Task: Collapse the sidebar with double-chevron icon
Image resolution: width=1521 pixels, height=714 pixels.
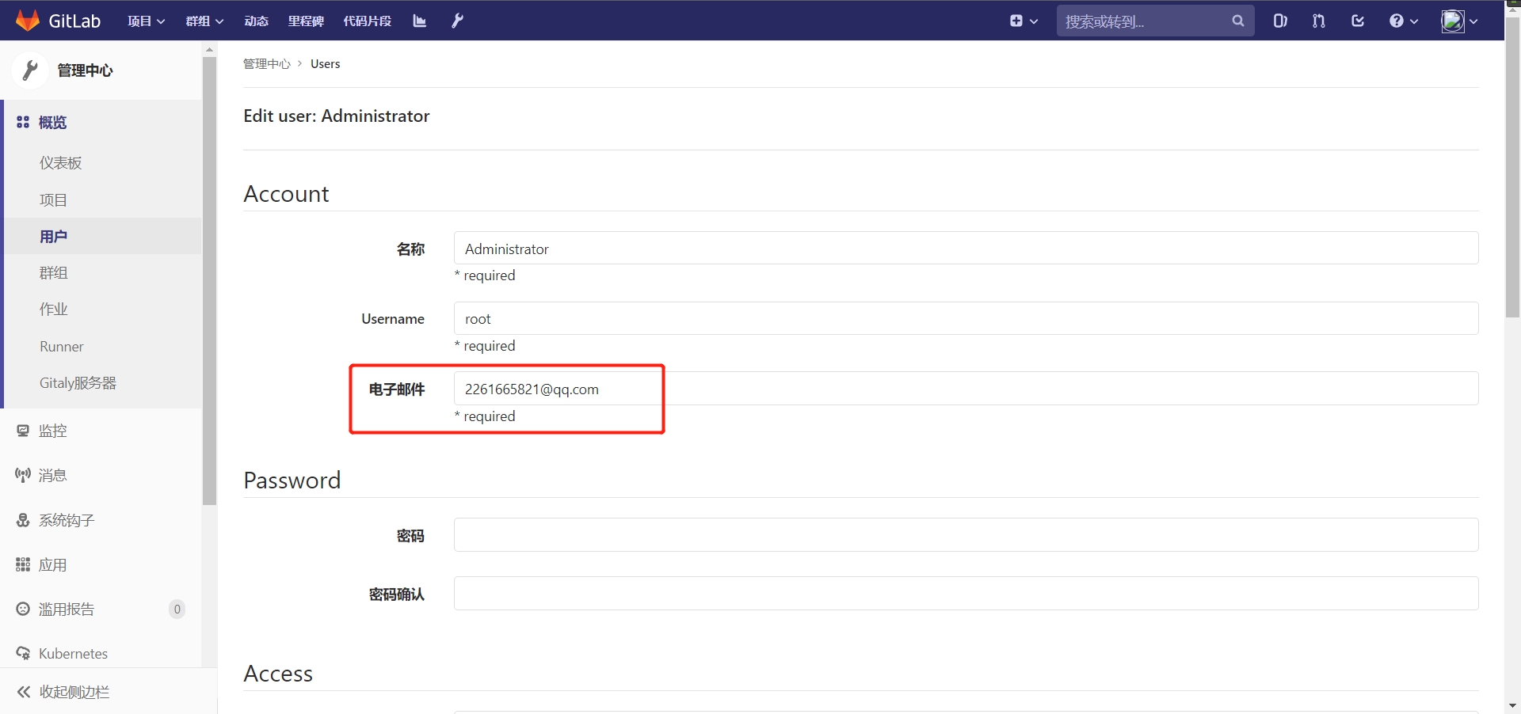Action: [x=24, y=692]
